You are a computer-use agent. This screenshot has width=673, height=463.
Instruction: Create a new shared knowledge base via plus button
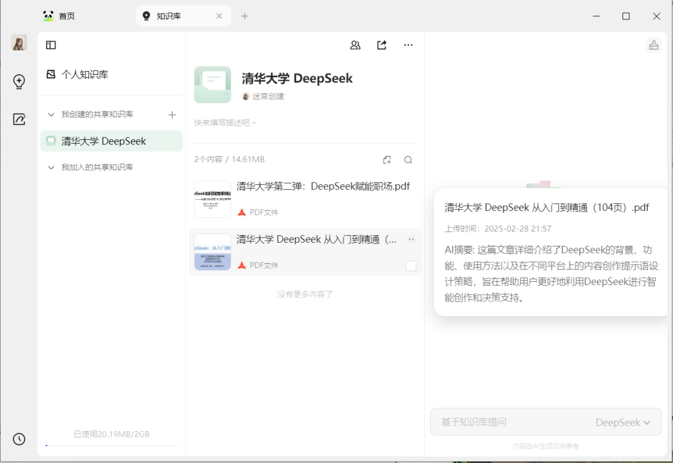[172, 115]
